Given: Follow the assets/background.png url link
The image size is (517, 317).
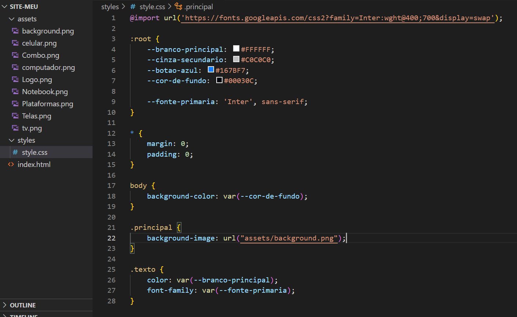Looking at the screenshot, I should click(x=289, y=238).
